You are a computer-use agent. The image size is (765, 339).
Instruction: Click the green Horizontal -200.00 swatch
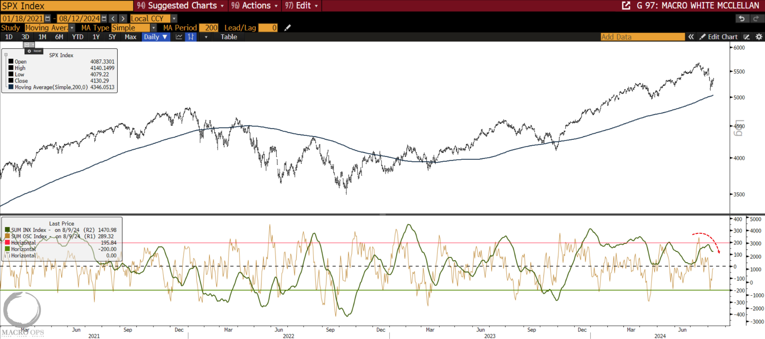click(x=7, y=249)
